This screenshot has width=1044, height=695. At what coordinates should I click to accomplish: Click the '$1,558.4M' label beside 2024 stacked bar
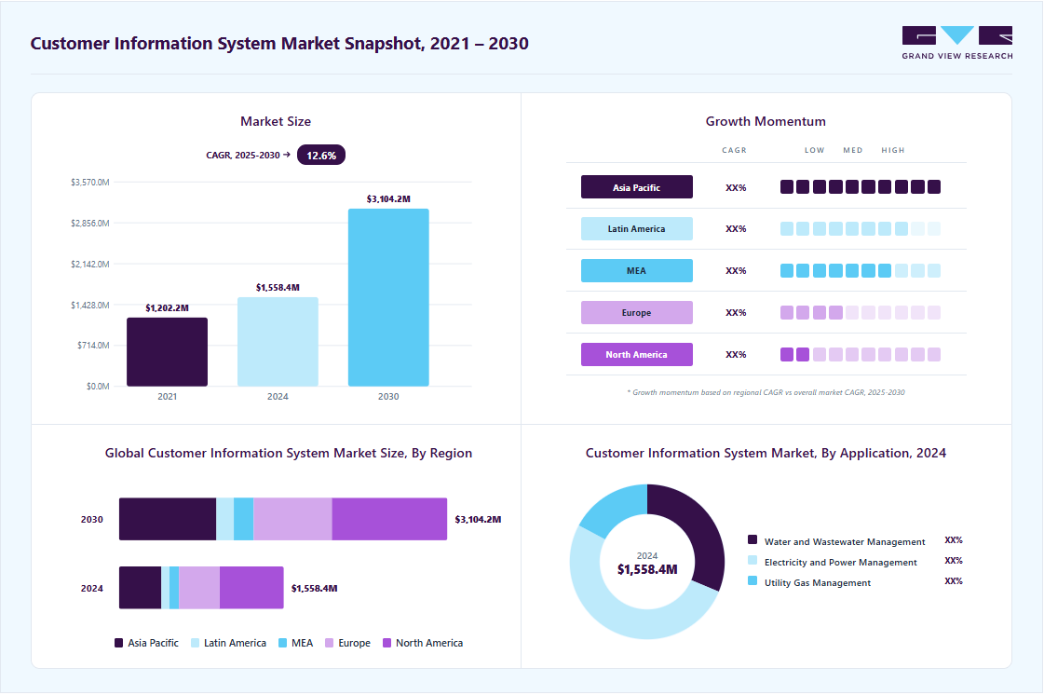(x=314, y=589)
